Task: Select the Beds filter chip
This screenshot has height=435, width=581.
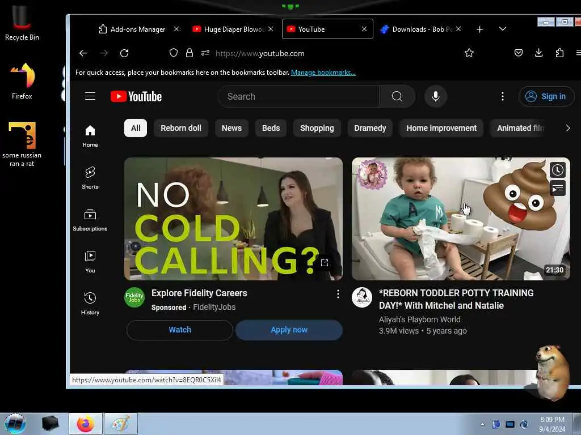Action: pyautogui.click(x=271, y=128)
